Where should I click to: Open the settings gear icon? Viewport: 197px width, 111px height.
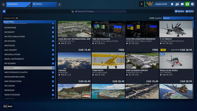[192, 4]
